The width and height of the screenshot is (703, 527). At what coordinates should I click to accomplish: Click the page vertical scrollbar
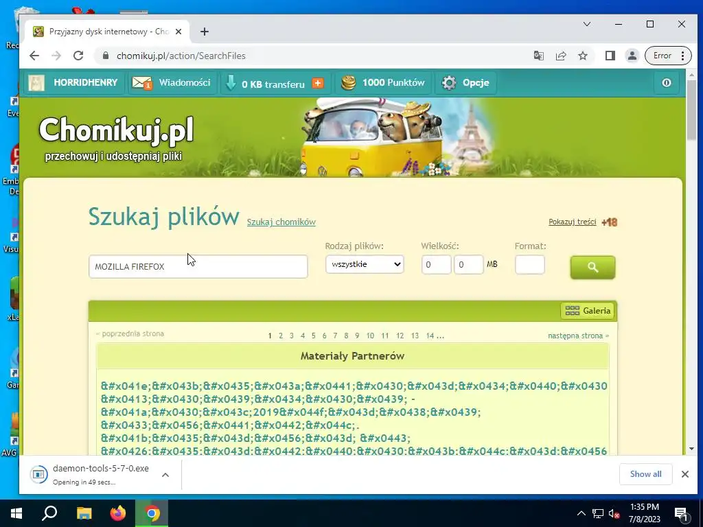691,111
